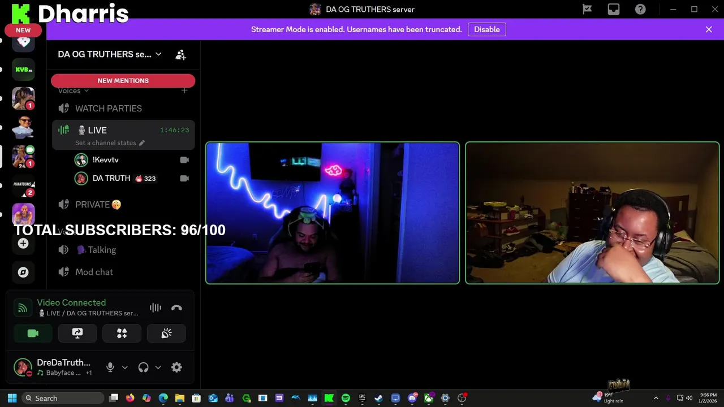
Task: Toggle noise suppression waveform icon
Action: (x=156, y=308)
